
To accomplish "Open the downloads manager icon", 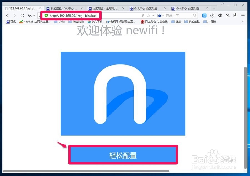I will point(235,16).
